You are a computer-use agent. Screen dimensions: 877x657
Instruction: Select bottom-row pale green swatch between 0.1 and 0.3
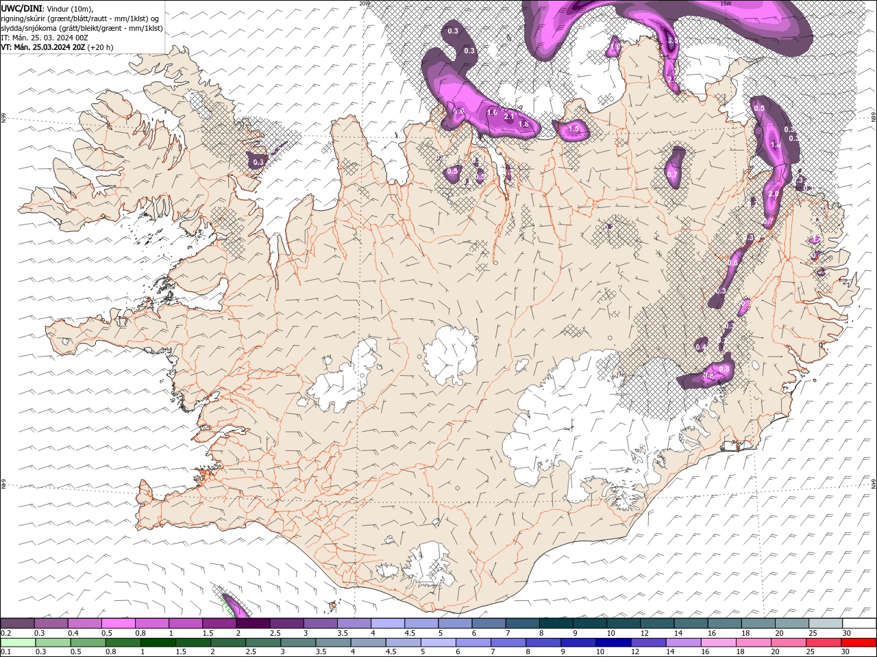(18, 643)
